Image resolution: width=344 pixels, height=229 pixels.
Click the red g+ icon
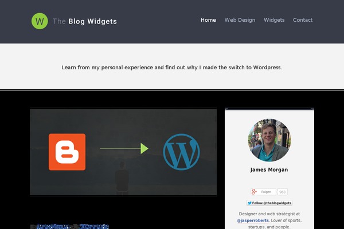[254, 192]
